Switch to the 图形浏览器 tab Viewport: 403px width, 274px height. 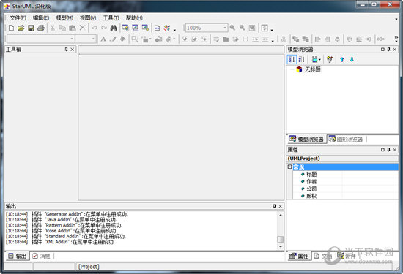point(346,139)
